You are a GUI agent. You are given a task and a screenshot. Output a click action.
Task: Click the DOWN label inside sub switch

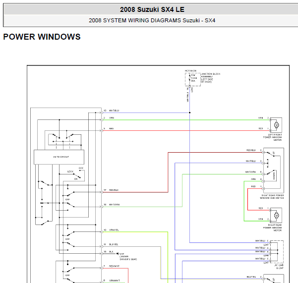click(274, 176)
